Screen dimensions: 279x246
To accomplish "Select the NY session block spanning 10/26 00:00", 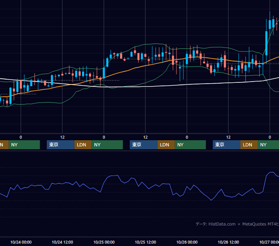I will click(x=190, y=145).
